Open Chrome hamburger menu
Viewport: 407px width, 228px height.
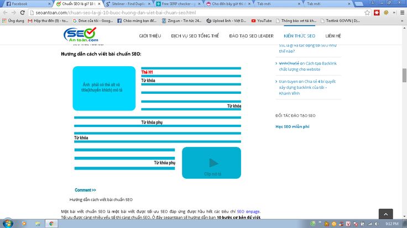tap(402, 13)
